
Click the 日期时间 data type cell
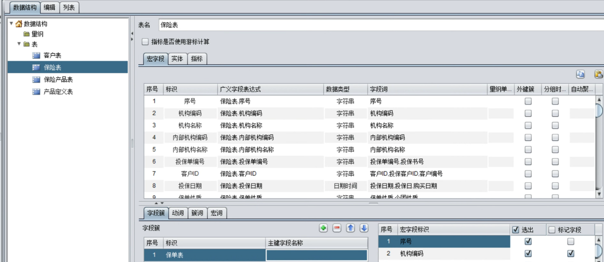[345, 186]
